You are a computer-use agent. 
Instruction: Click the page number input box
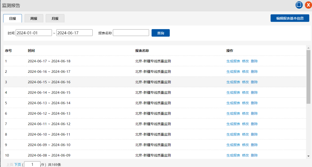(x=32, y=164)
